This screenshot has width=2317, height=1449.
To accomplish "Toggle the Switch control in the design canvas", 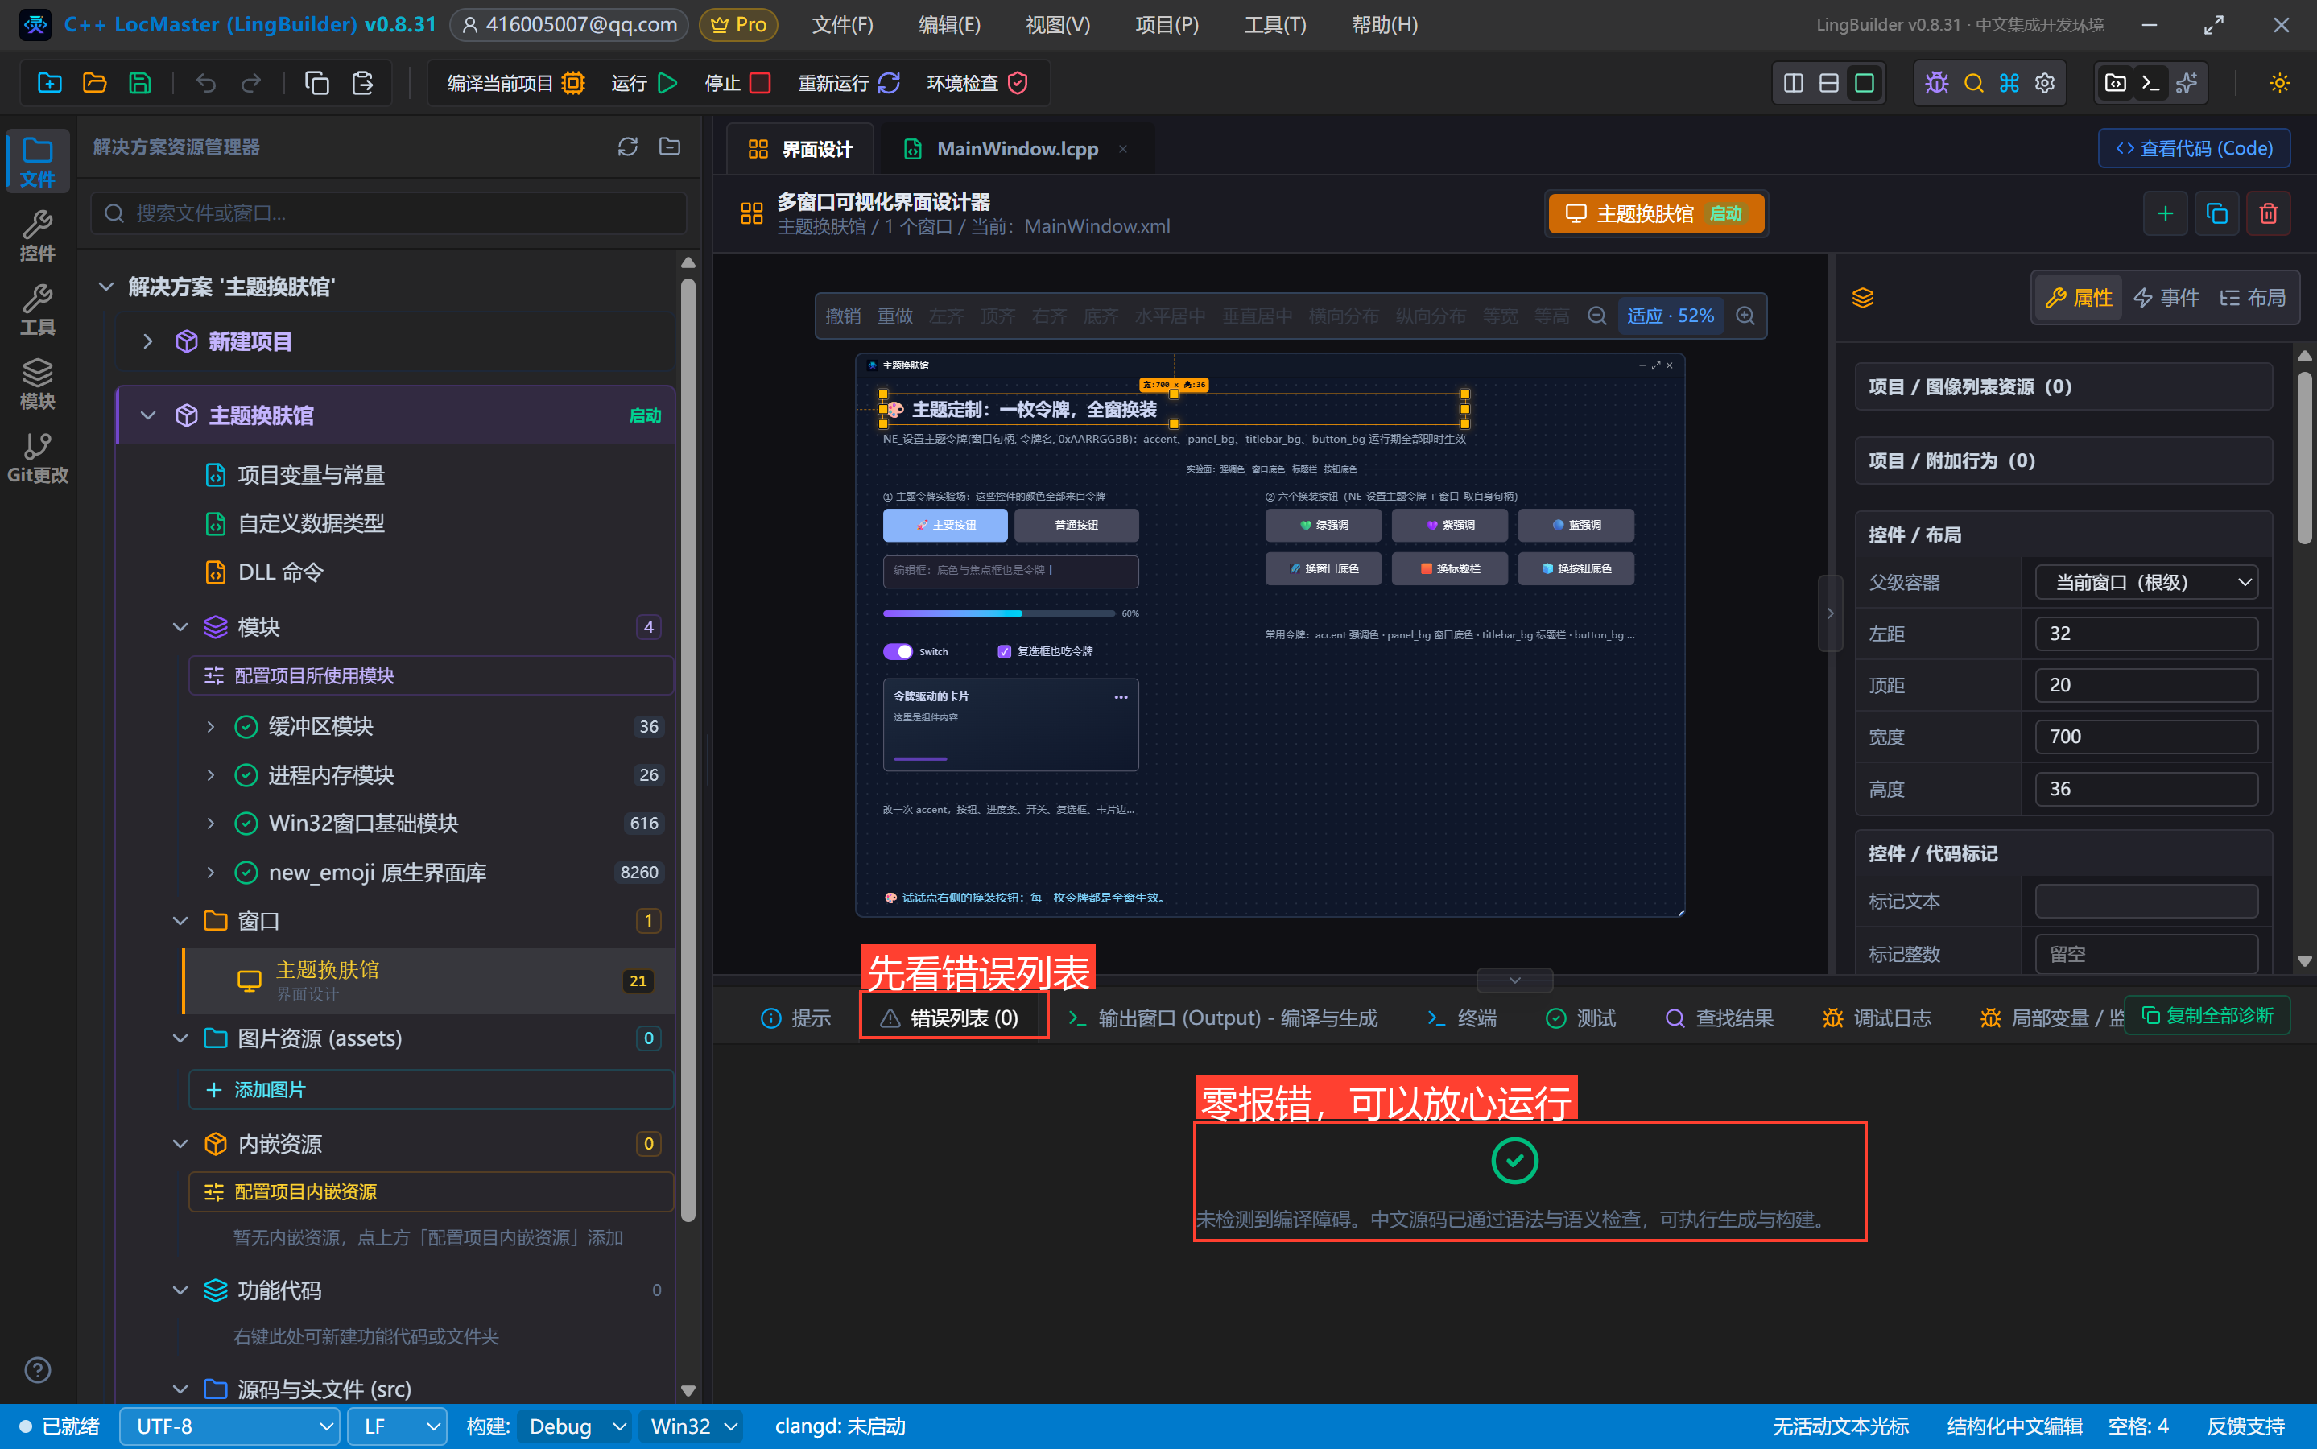I will pyautogui.click(x=898, y=652).
